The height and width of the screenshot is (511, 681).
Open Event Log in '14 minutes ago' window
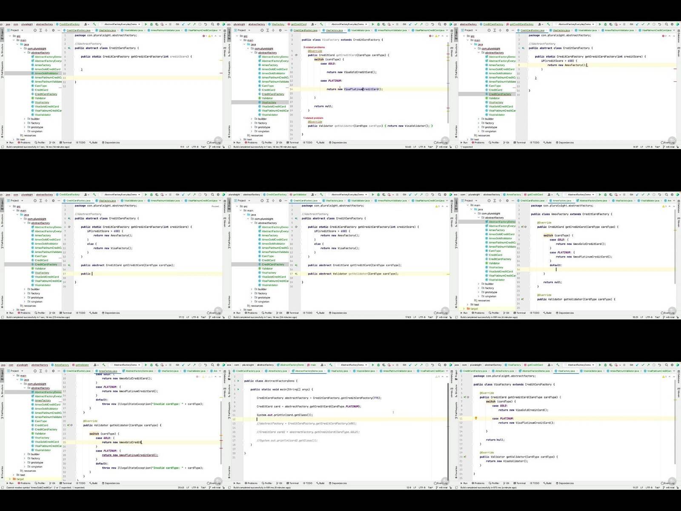pyautogui.click(x=214, y=143)
